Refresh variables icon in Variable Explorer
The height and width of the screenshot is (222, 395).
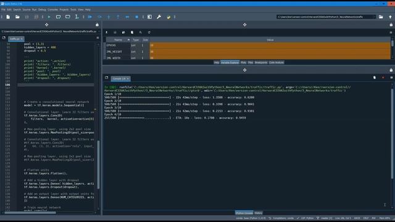tap(149, 33)
